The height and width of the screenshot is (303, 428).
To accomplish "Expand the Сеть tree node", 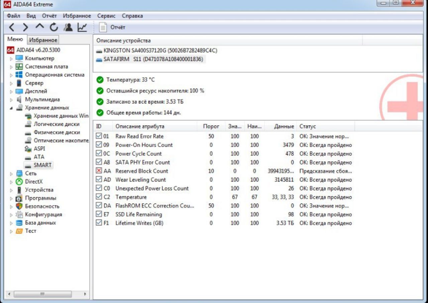I will pyautogui.click(x=11, y=173).
